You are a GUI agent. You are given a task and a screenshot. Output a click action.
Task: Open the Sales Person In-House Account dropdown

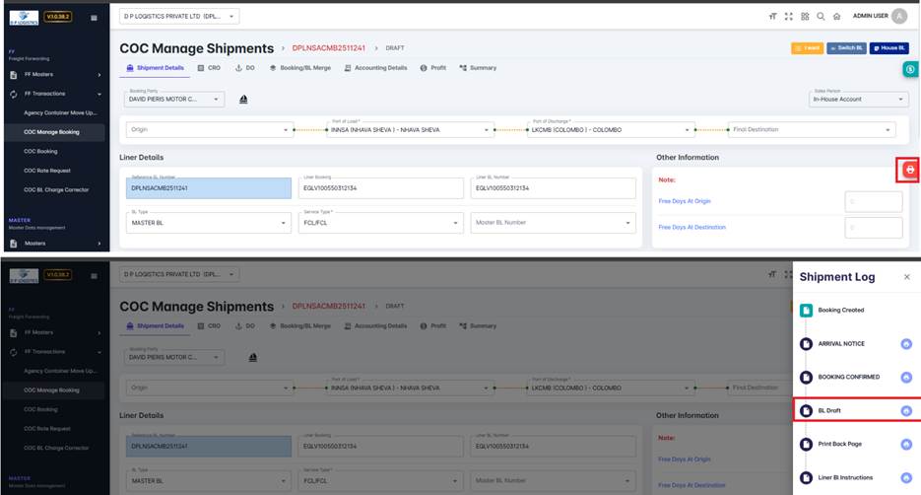(x=858, y=99)
